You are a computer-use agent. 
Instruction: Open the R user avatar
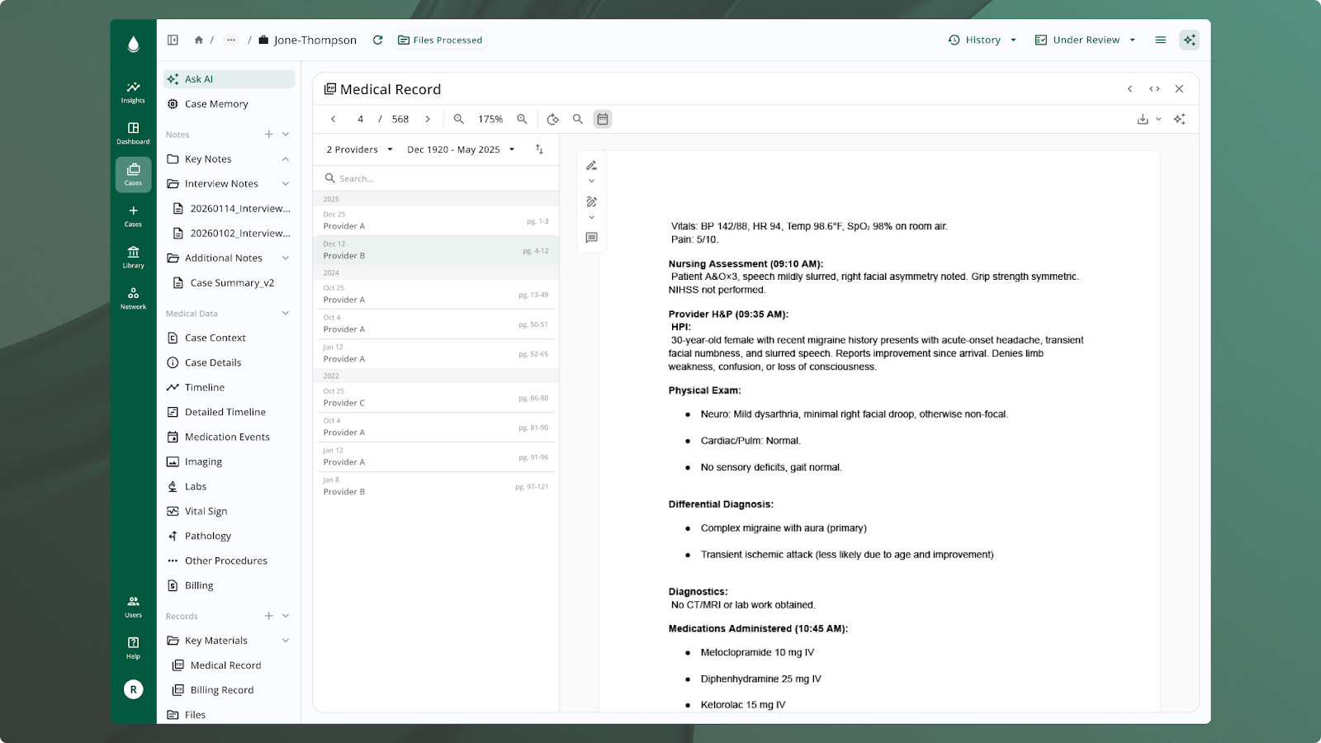[133, 689]
